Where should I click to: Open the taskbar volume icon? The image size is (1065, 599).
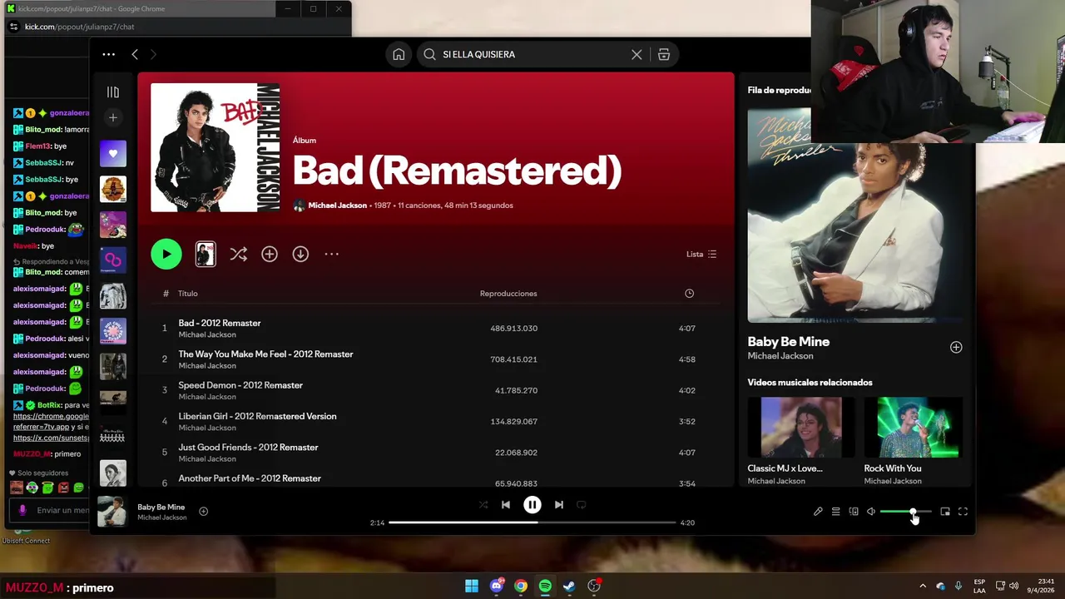point(1013,586)
